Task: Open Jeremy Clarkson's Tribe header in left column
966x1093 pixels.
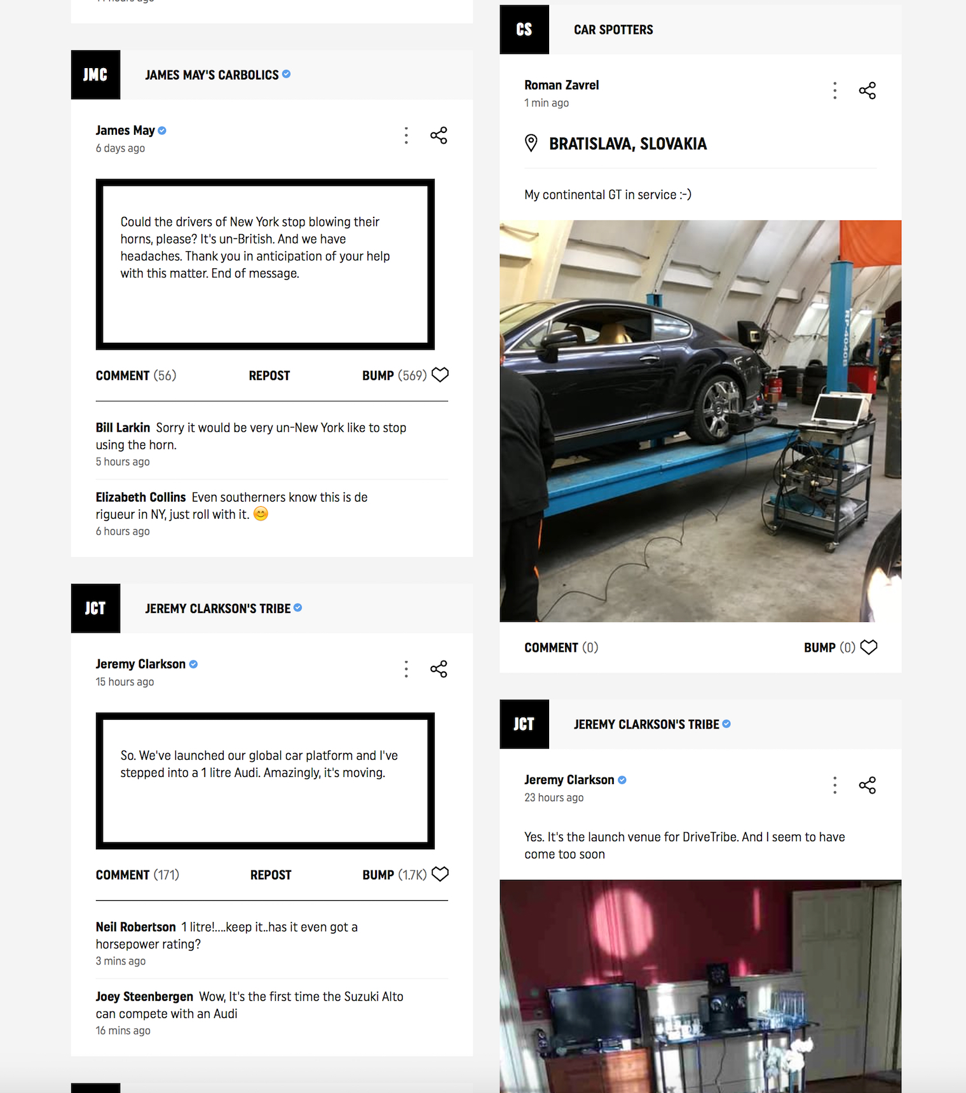Action: pyautogui.click(x=218, y=608)
